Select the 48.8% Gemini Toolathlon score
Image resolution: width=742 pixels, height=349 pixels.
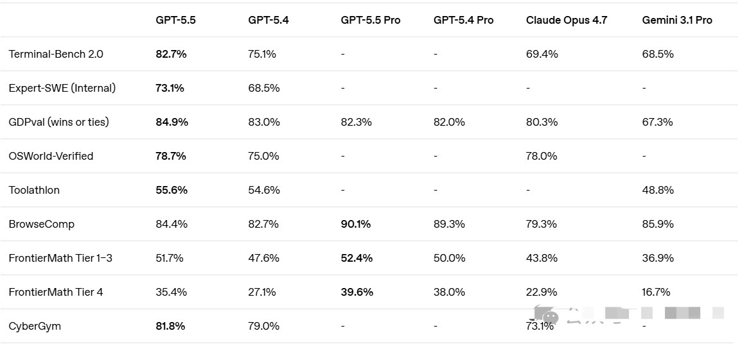click(658, 191)
